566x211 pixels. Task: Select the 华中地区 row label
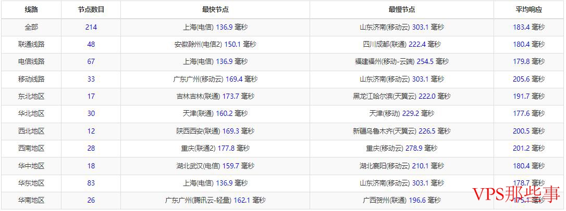31,166
